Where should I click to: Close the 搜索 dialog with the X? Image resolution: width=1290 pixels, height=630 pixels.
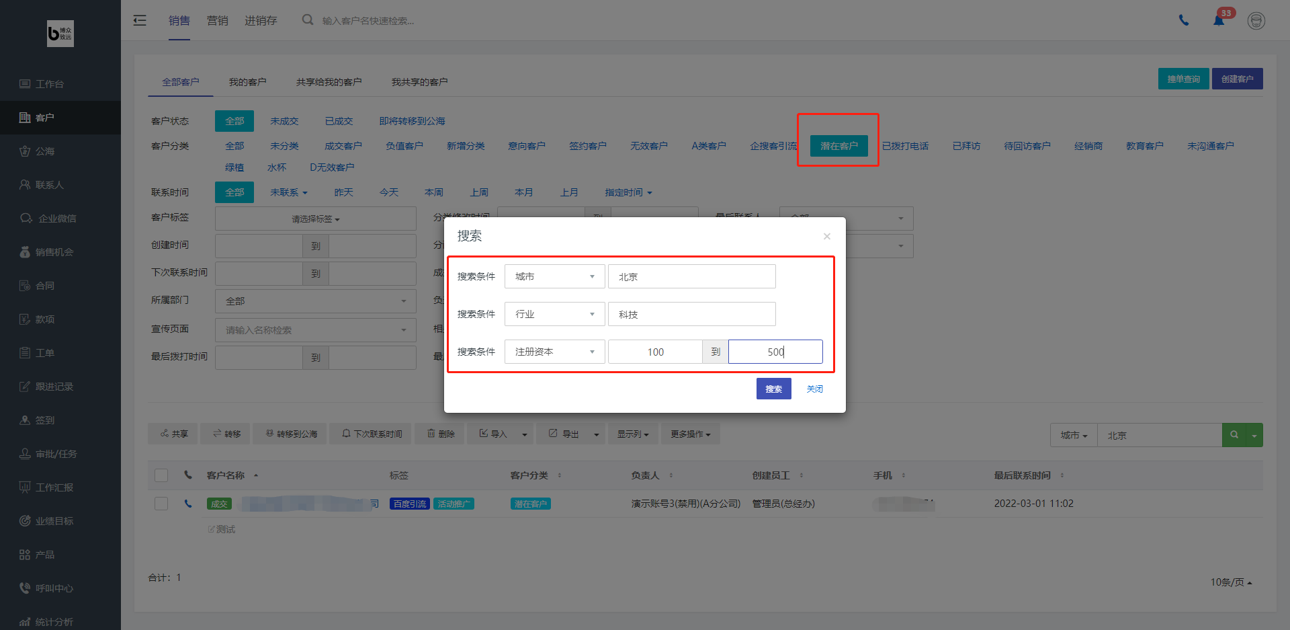tap(827, 236)
